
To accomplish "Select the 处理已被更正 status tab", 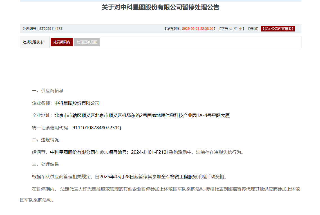I will click(87, 42).
